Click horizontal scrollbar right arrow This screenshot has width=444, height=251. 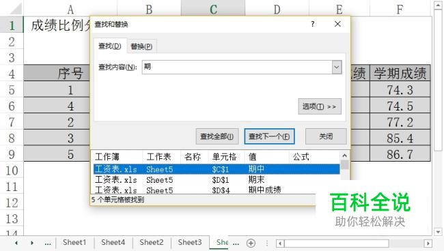coord(428,243)
